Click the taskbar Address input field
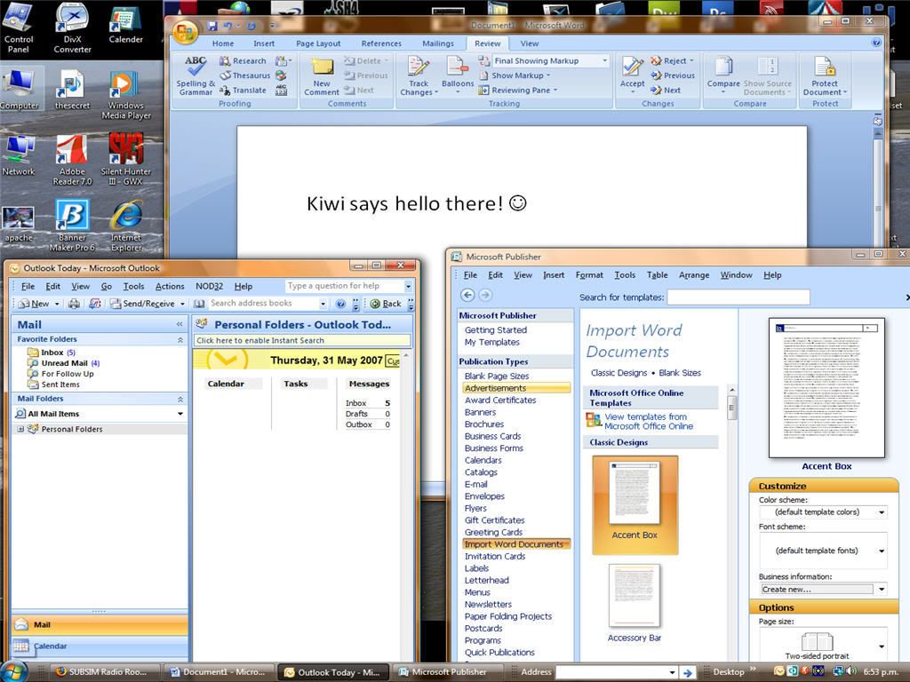Screen dimensions: 910x682 coord(611,672)
